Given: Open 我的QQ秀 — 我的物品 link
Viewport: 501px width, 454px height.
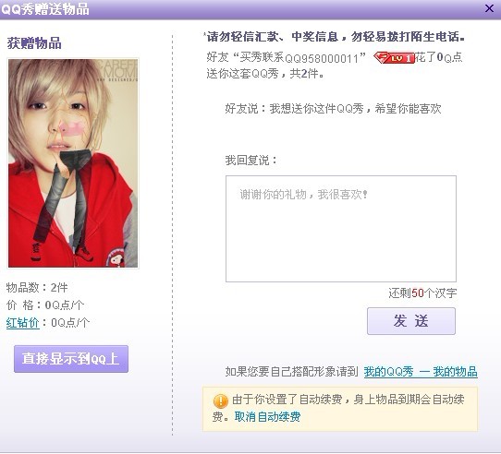Looking at the screenshot, I should pos(421,372).
